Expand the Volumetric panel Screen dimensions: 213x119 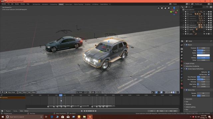pyautogui.click(x=189, y=99)
